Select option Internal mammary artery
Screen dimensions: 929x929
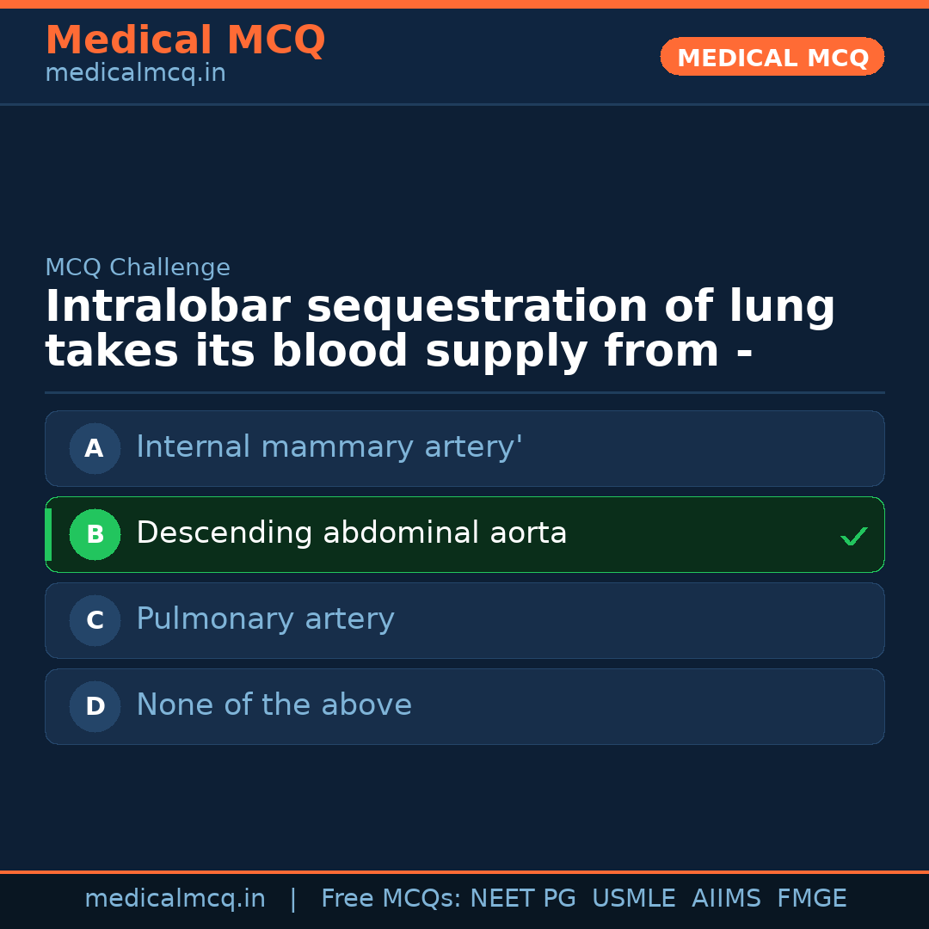coord(329,447)
